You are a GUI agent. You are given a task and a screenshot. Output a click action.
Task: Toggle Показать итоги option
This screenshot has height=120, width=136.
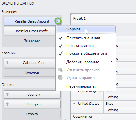pos(86,46)
